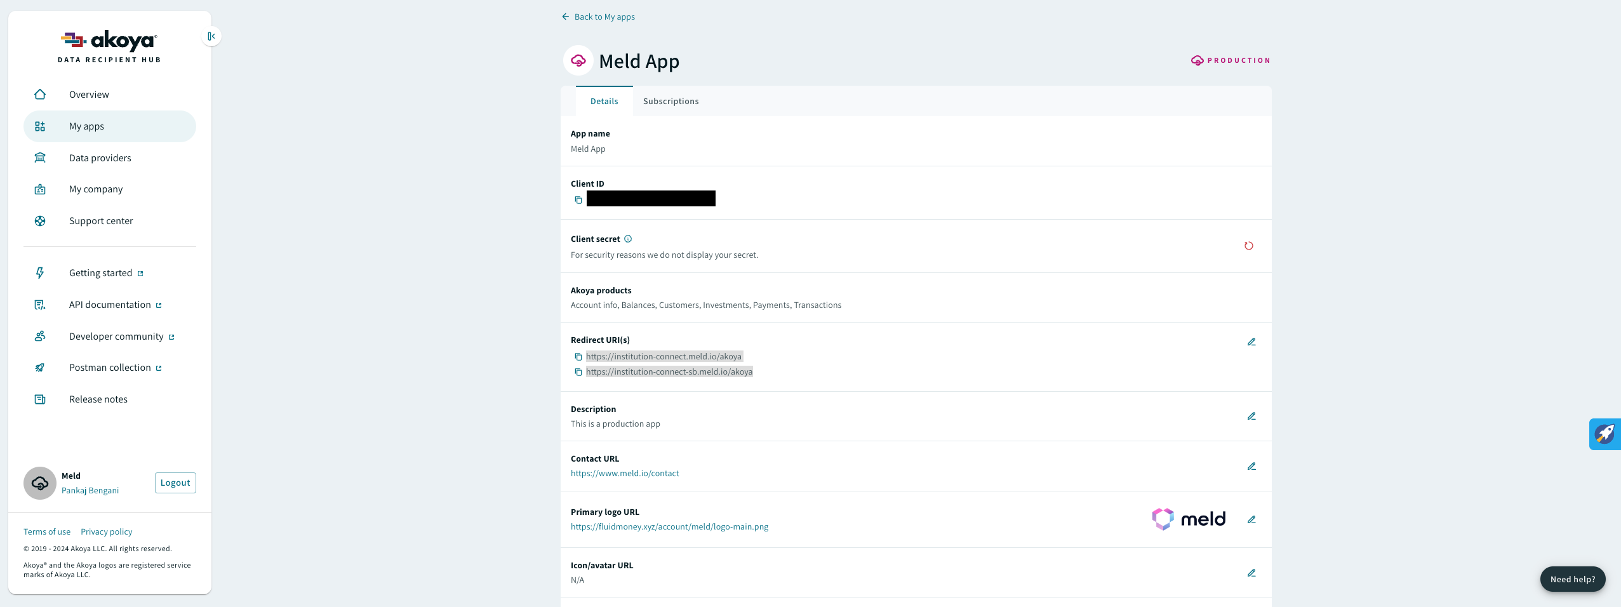Select My apps in sidebar
This screenshot has width=1621, height=607.
110,126
